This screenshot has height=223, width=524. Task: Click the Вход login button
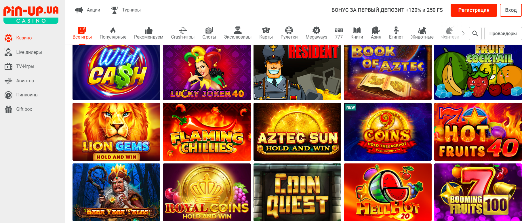point(510,10)
